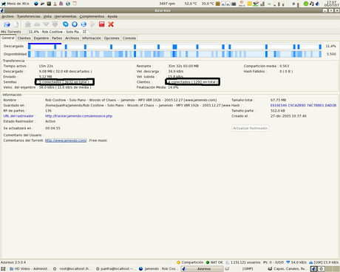The width and height of the screenshot is (340, 272).
Task: Click the blue speech-bubble toolbar icon
Action: coord(65,24)
